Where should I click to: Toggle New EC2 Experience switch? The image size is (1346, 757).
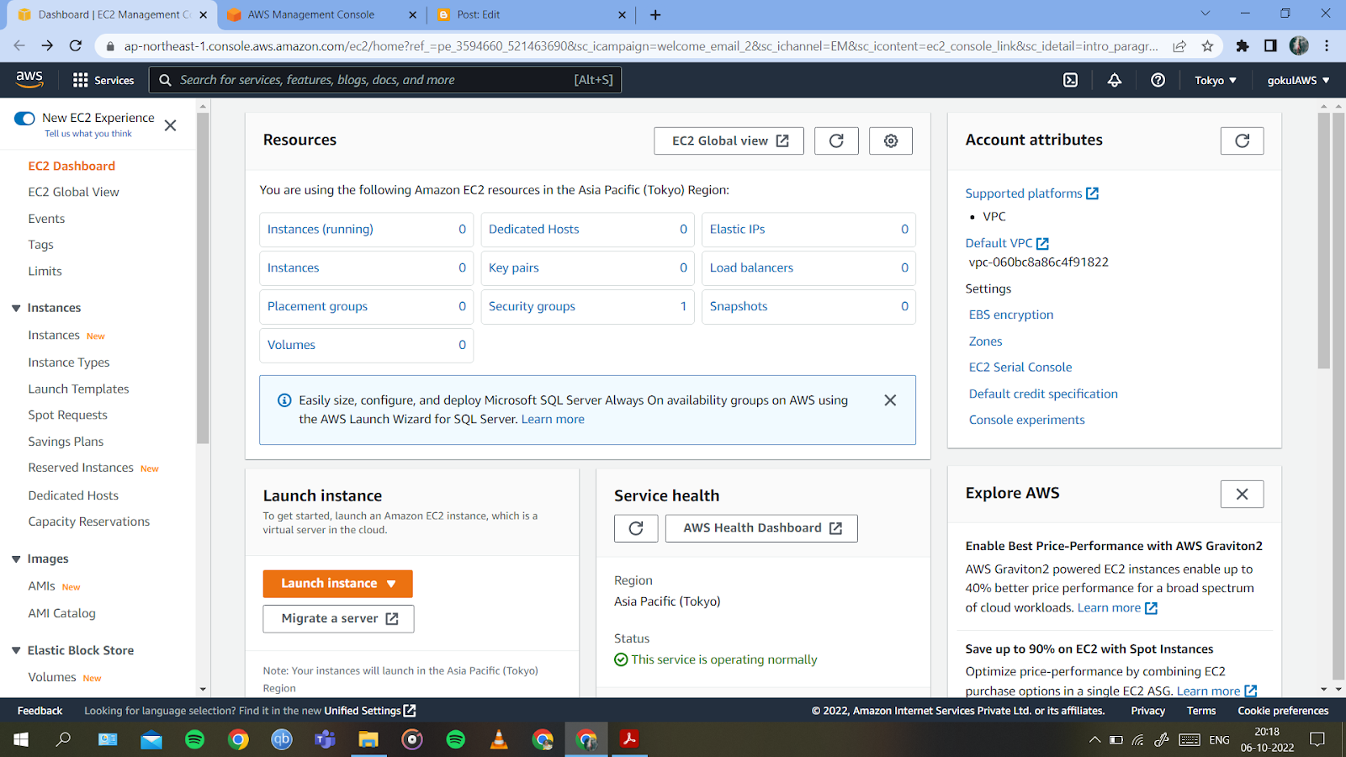tap(24, 119)
